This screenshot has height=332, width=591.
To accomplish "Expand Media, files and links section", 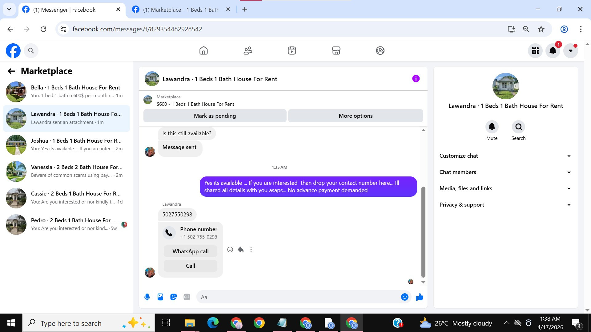I will click(505, 188).
